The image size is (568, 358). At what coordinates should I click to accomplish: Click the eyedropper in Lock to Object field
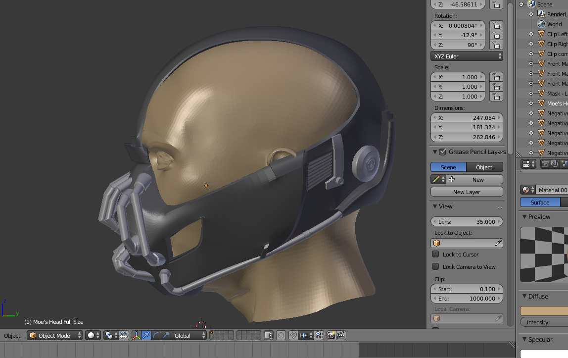498,243
